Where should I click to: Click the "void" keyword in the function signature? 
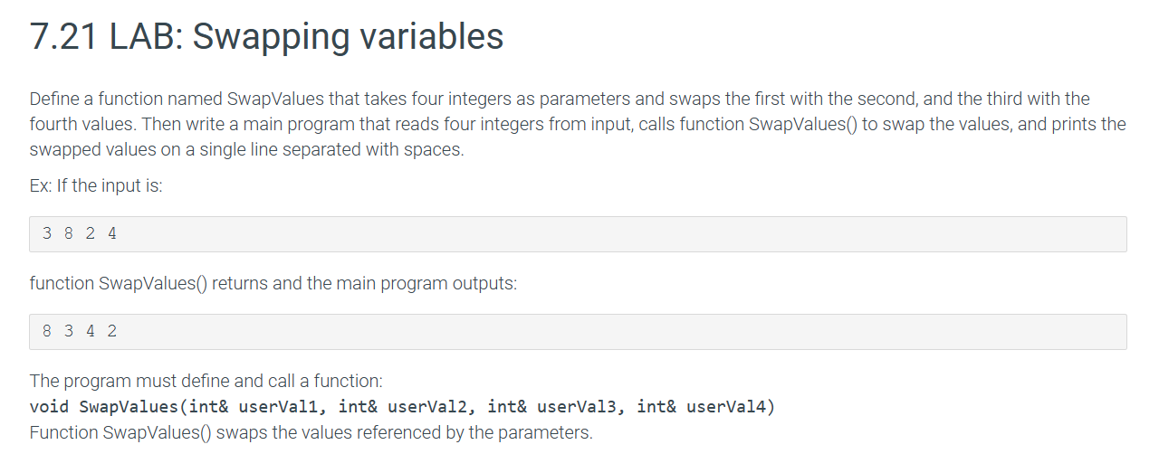[x=50, y=406]
